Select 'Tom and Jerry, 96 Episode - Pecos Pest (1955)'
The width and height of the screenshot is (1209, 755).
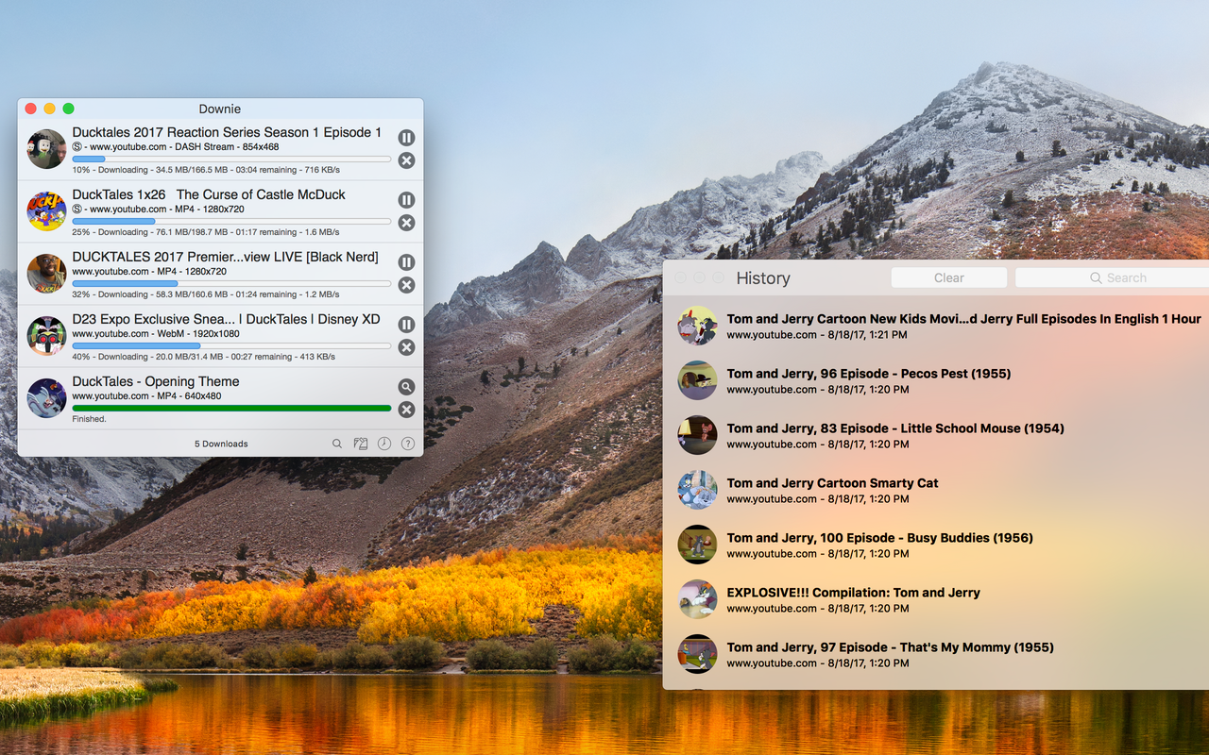869,374
